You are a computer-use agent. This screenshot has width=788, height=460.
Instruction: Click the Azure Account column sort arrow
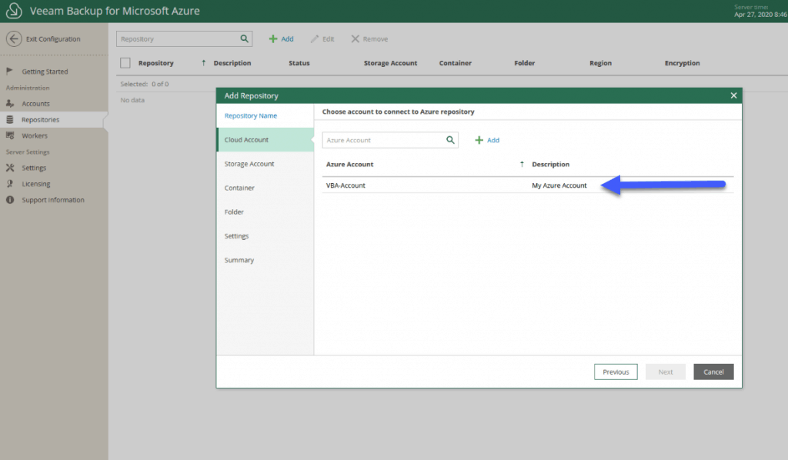click(522, 164)
